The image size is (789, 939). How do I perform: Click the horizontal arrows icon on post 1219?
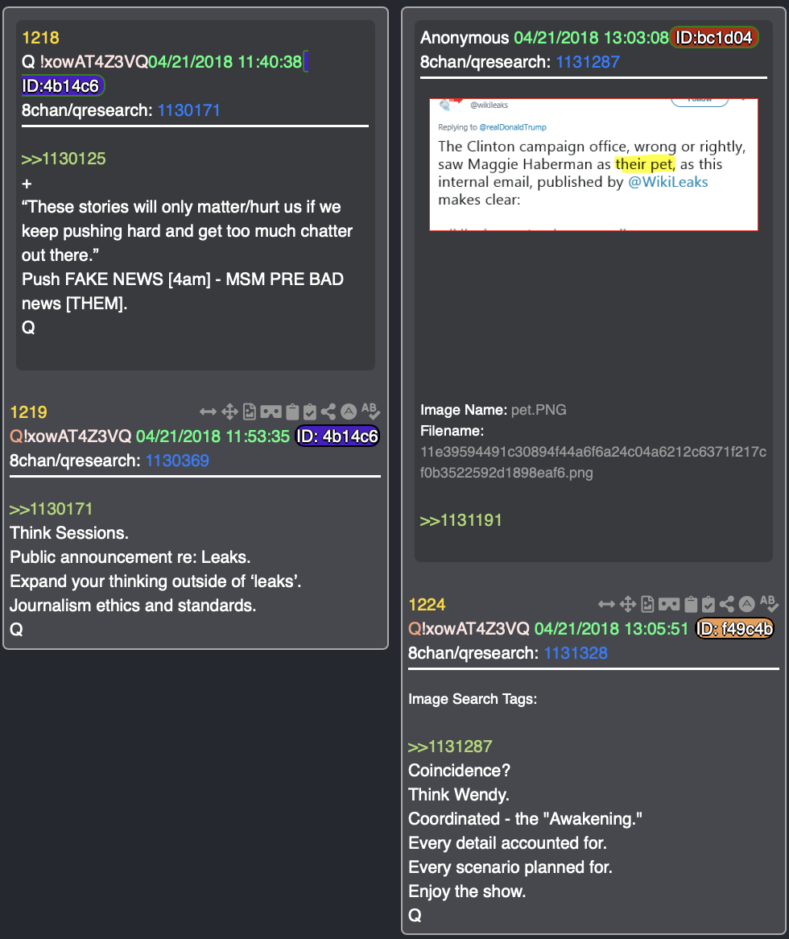(208, 412)
